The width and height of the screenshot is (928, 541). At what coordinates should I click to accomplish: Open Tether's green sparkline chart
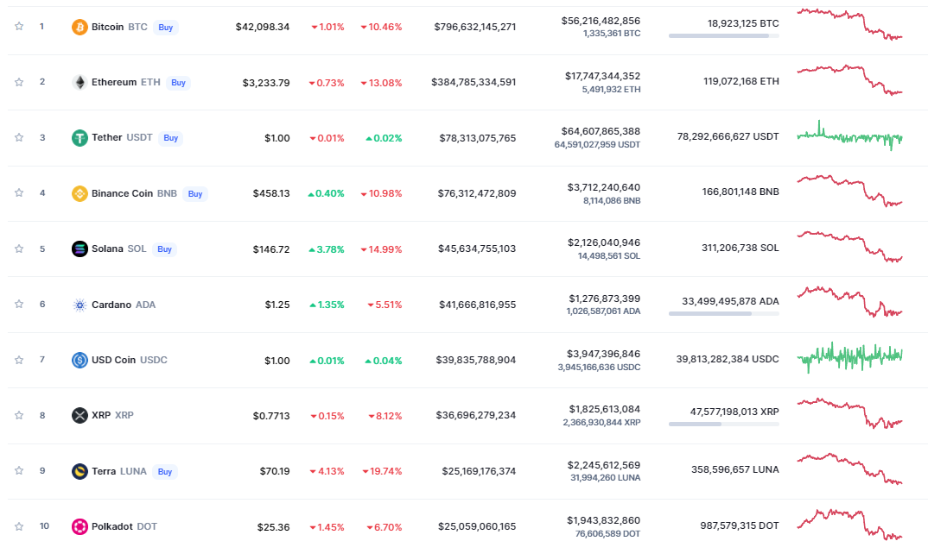coord(850,136)
